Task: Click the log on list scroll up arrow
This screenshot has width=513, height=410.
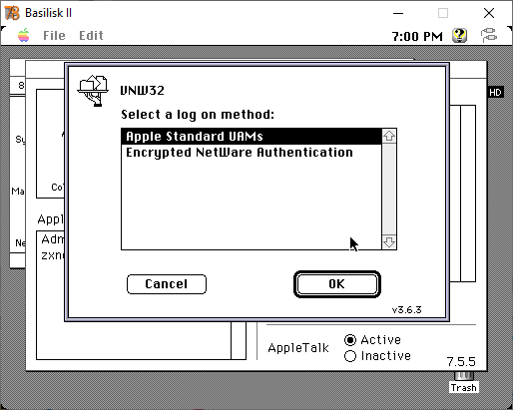Action: click(389, 136)
